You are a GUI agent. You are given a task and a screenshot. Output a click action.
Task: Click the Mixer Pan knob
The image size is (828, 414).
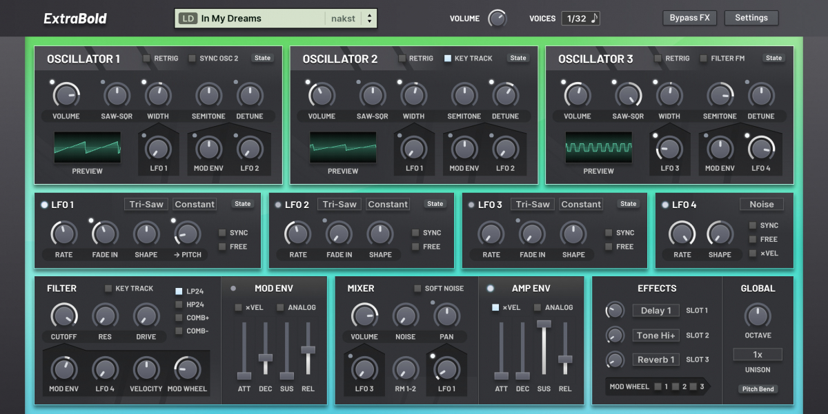446,315
